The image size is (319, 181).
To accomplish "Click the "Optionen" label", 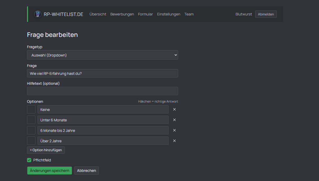I will [x=35, y=101].
